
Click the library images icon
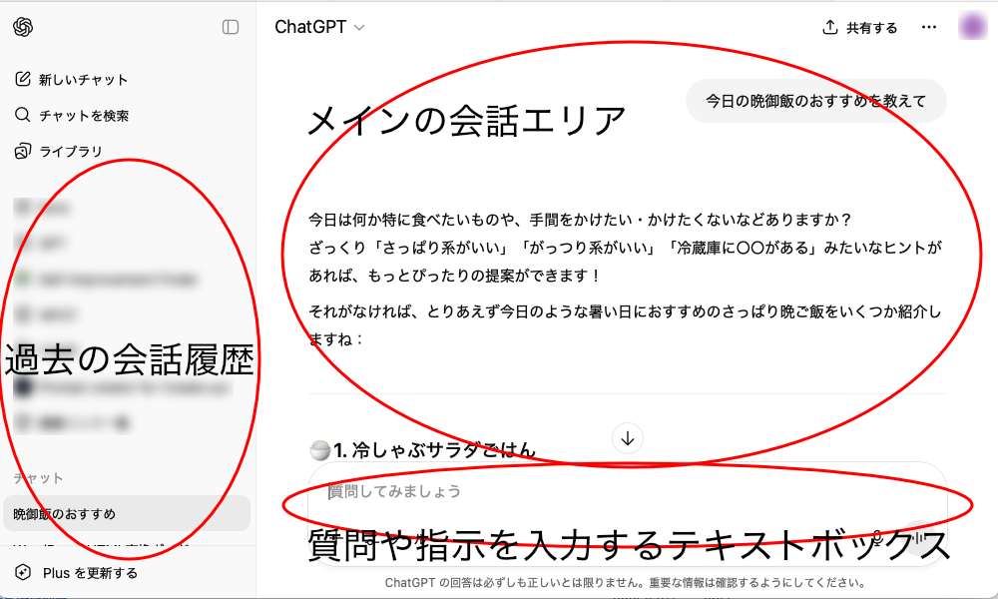[22, 151]
